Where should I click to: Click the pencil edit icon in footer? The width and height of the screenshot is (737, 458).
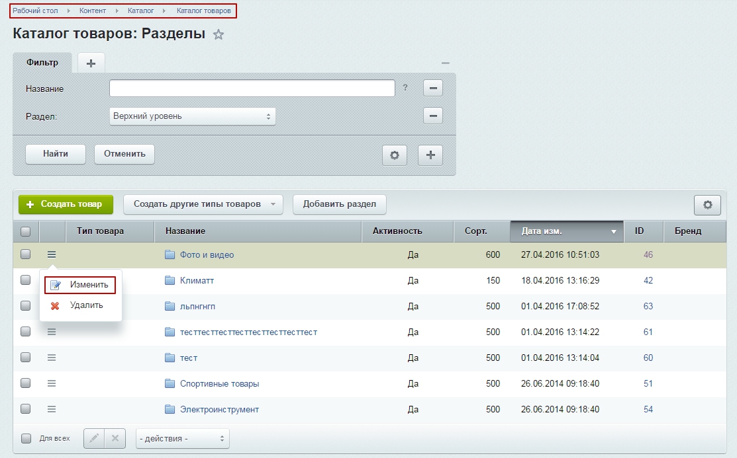pyautogui.click(x=94, y=438)
